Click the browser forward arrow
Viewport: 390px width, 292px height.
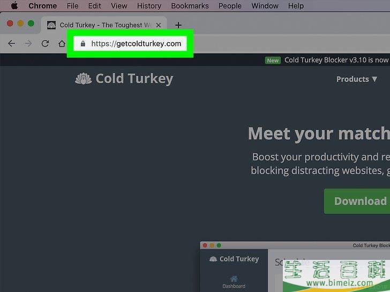click(x=28, y=44)
